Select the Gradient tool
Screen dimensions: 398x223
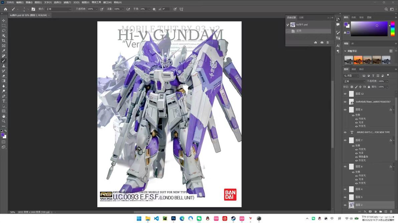pyautogui.click(x=4, y=81)
